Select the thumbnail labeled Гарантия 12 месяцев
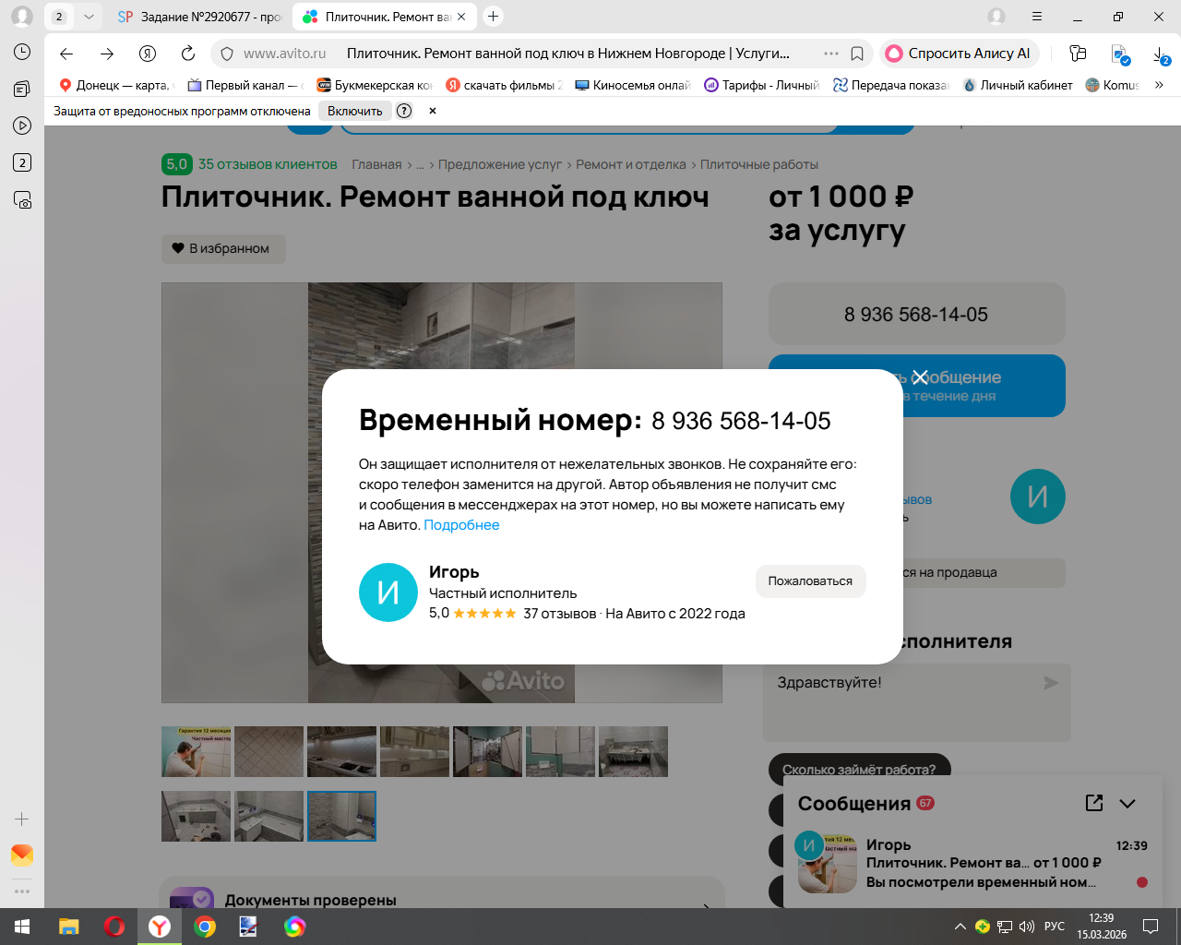 click(197, 751)
